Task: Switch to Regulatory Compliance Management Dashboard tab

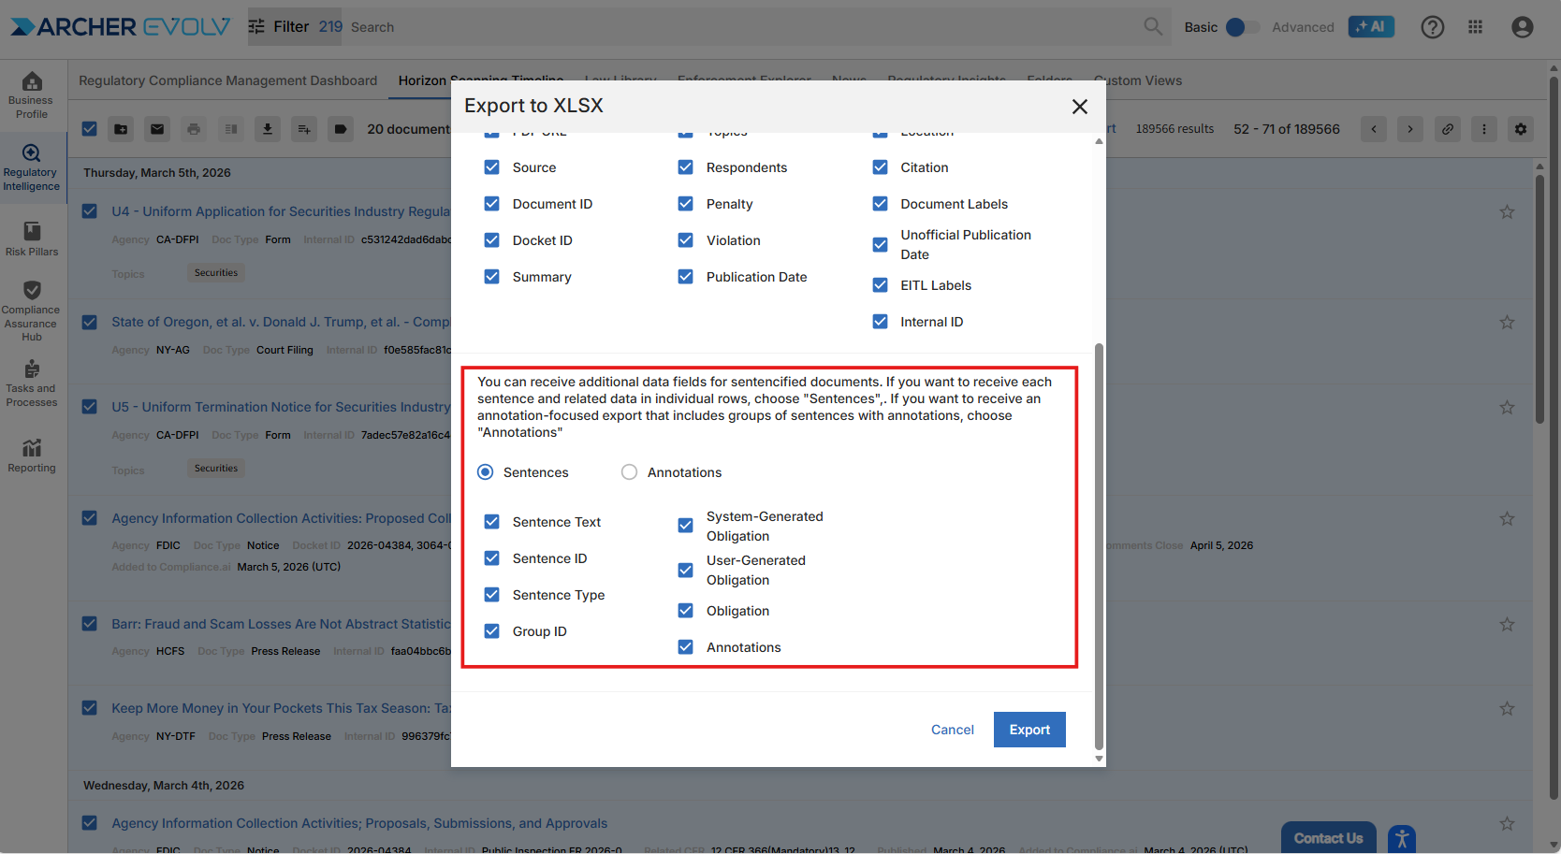Action: [227, 80]
